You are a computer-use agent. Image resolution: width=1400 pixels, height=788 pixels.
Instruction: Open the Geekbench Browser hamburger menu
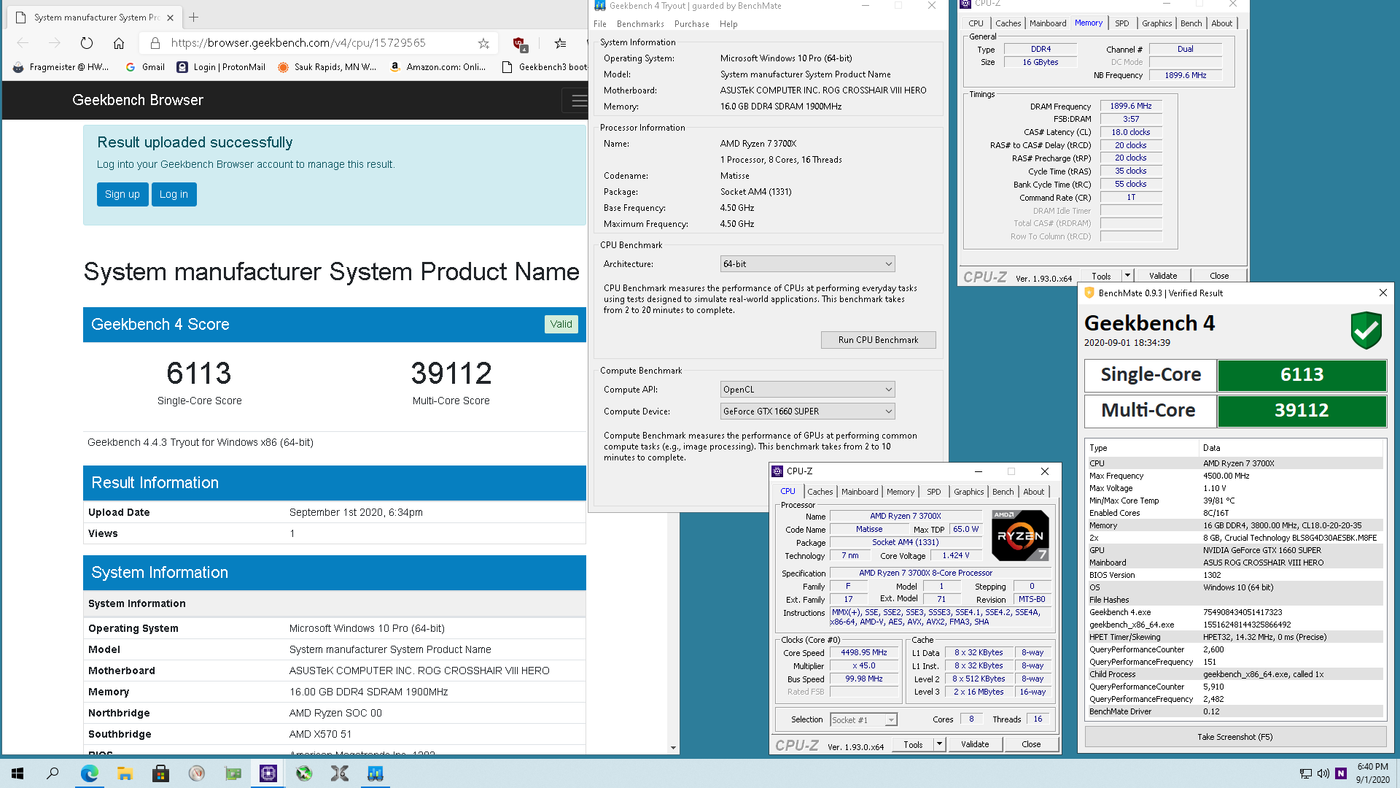click(579, 101)
